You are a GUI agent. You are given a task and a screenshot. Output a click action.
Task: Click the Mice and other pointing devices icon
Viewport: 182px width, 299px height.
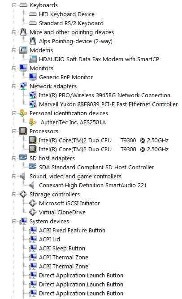23,32
